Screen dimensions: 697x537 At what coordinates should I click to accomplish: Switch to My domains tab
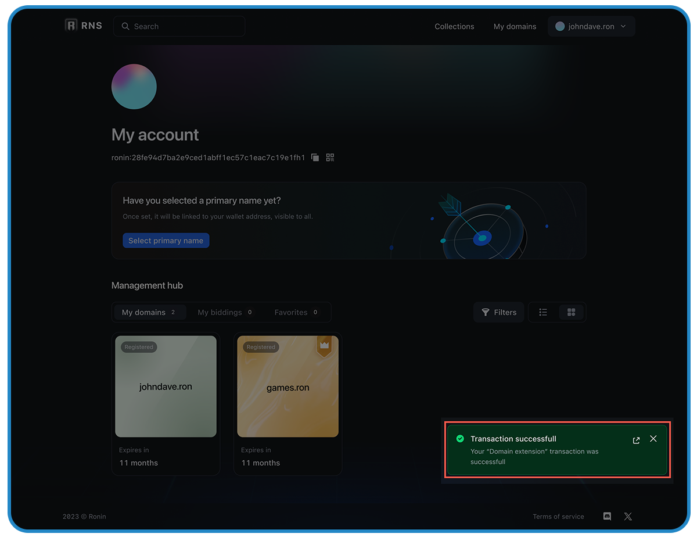click(x=150, y=312)
